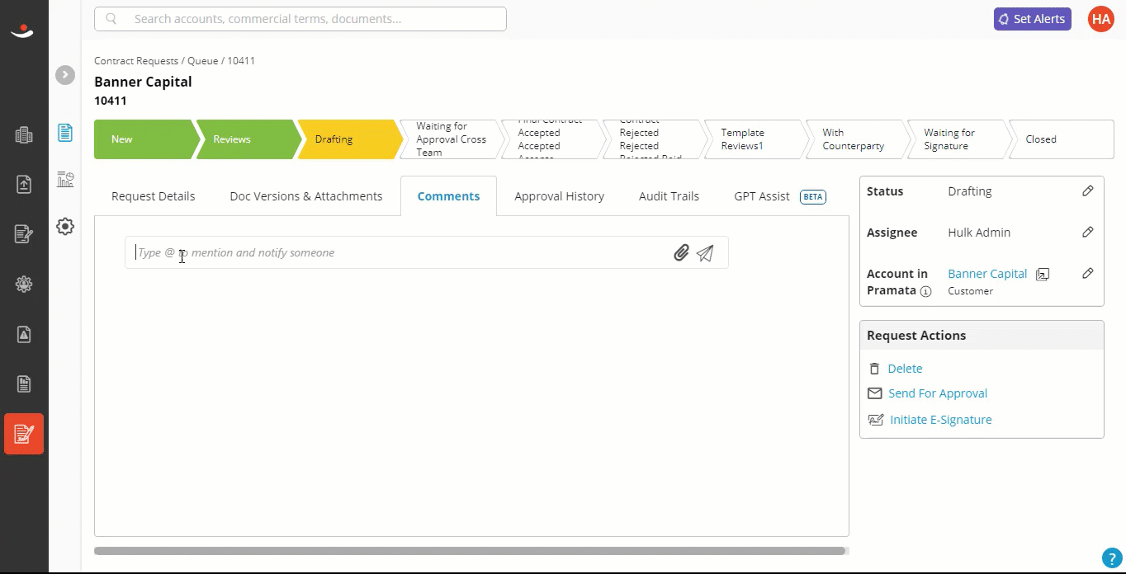
Task: Attach a file with paperclip icon
Action: coord(681,253)
